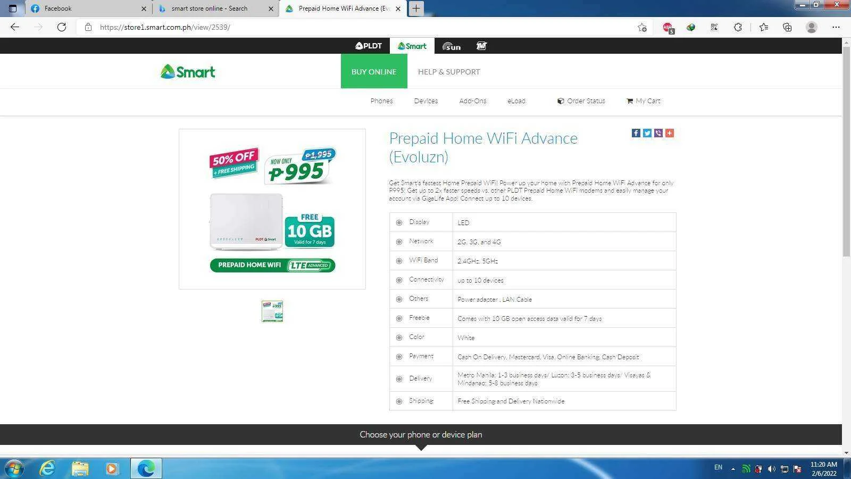Go to Phones section
Screen dimensions: 851x479
point(381,101)
